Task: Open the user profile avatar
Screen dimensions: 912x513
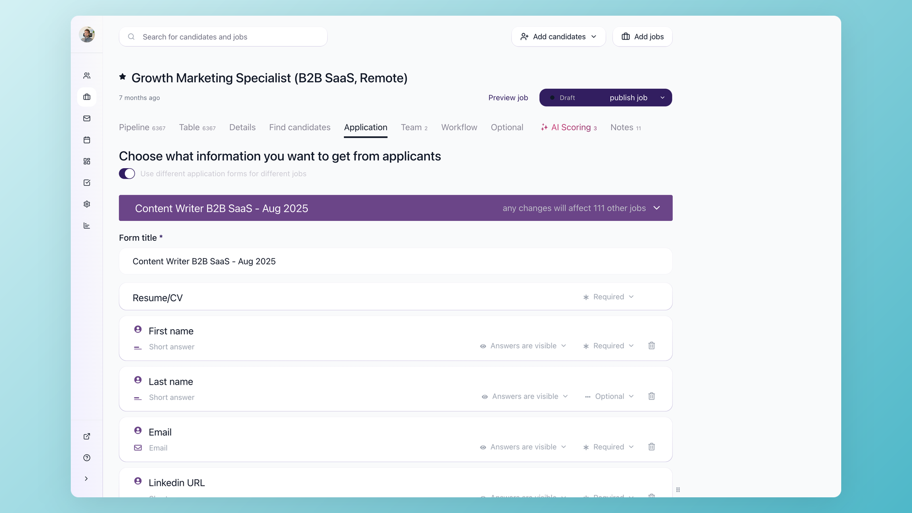Action: [x=87, y=35]
